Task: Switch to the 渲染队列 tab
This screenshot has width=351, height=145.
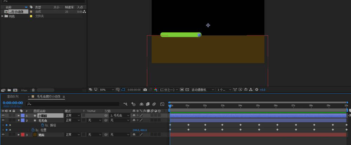Action: 12,97
